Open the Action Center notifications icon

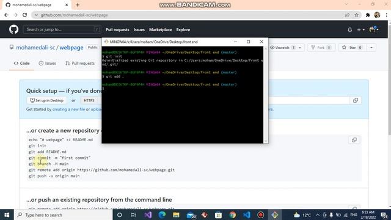384,215
